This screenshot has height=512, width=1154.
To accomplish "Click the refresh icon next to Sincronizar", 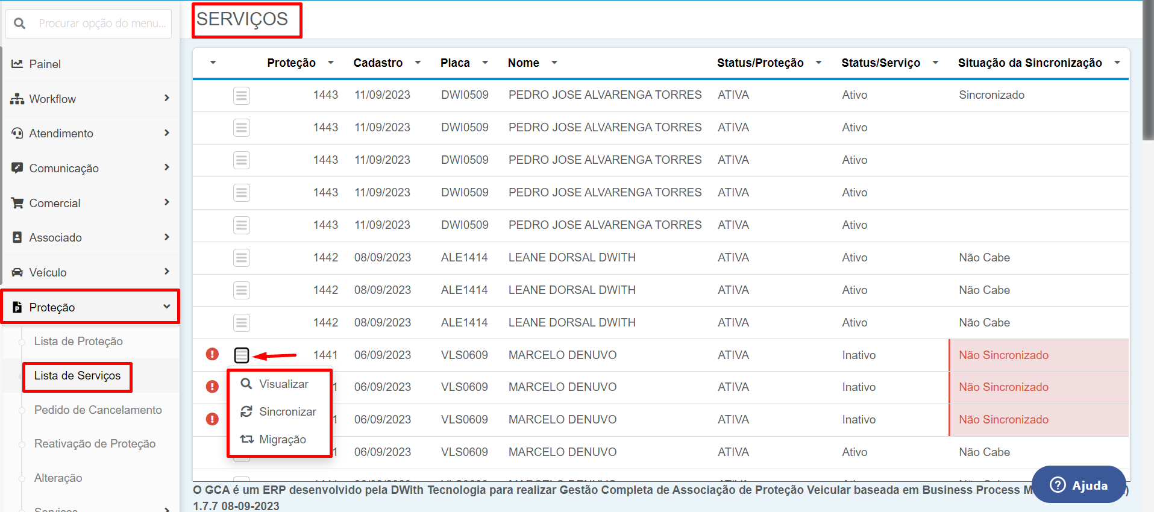I will (246, 411).
